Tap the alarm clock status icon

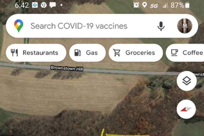(136, 5)
